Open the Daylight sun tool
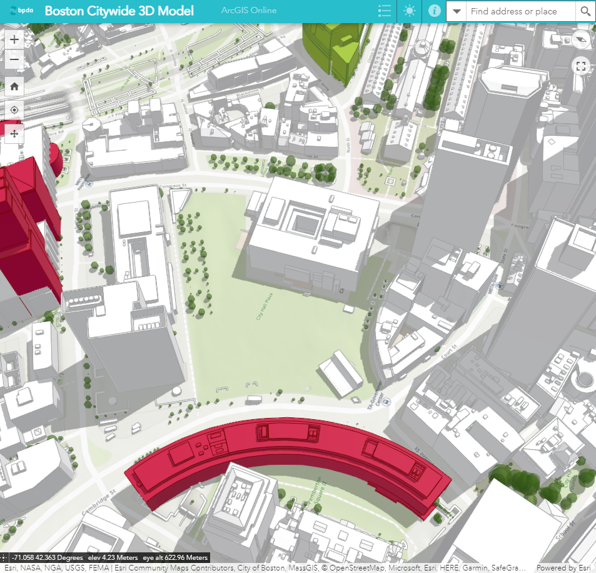 pos(410,11)
